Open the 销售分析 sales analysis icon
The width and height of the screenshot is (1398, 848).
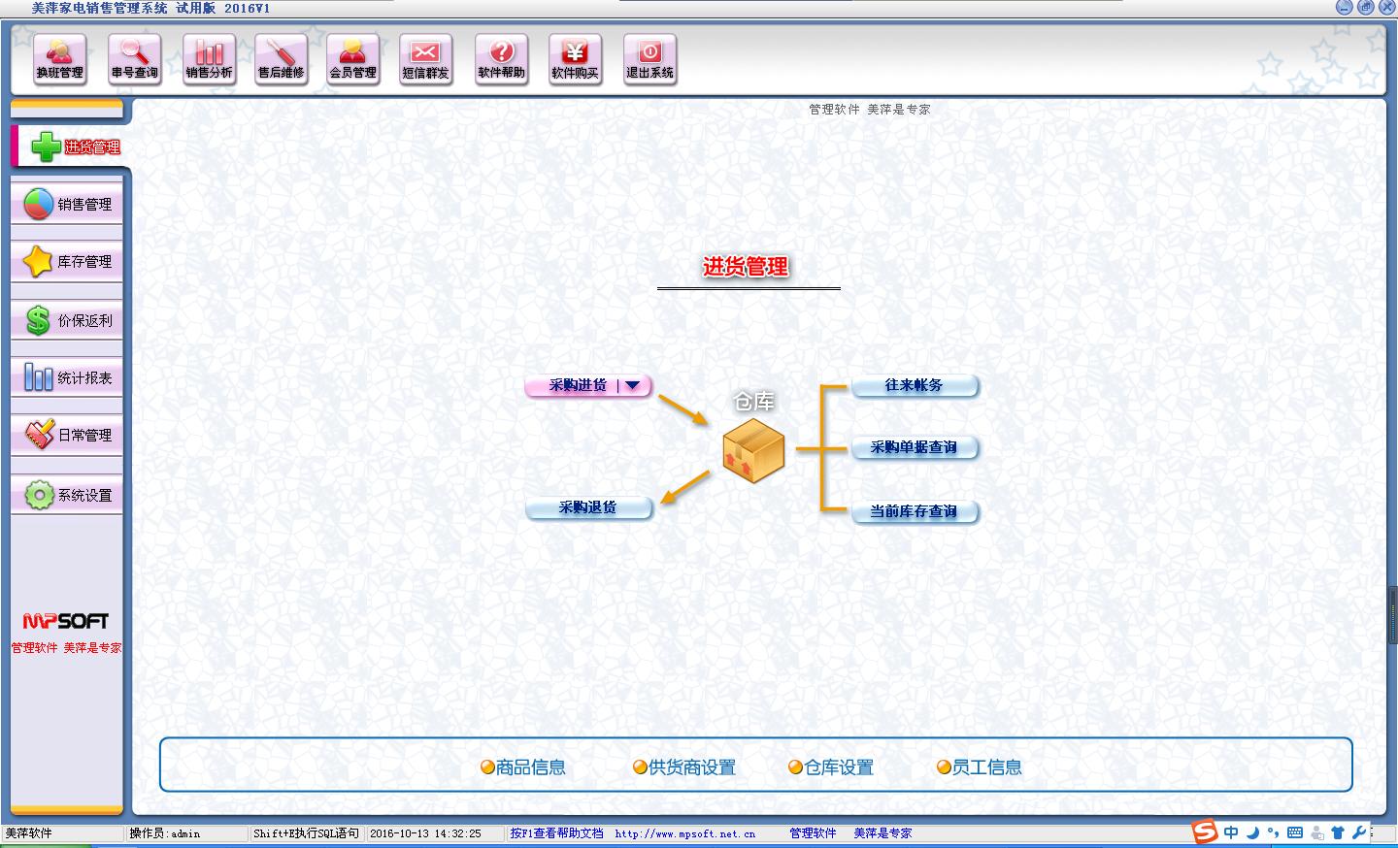tap(209, 59)
